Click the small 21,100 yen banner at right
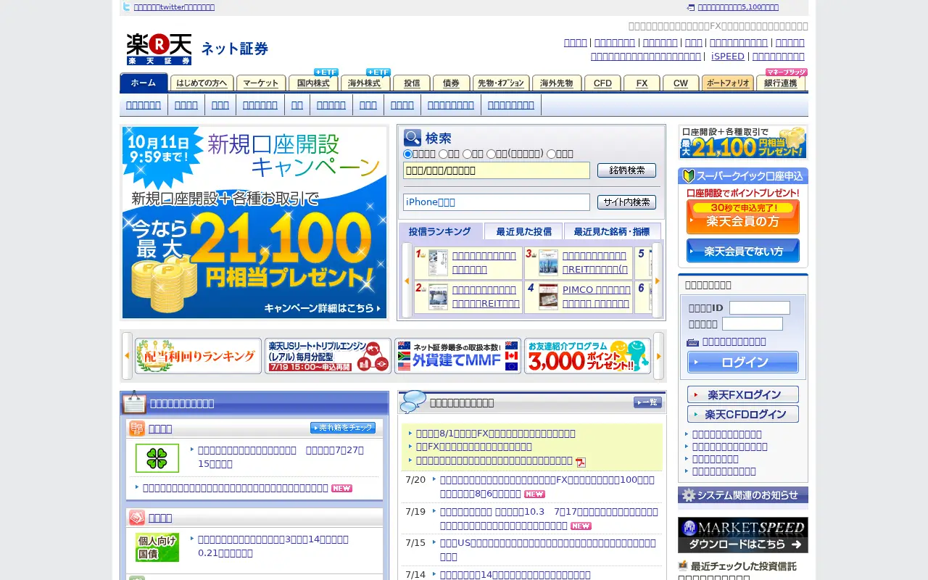928x580 pixels. tap(743, 142)
